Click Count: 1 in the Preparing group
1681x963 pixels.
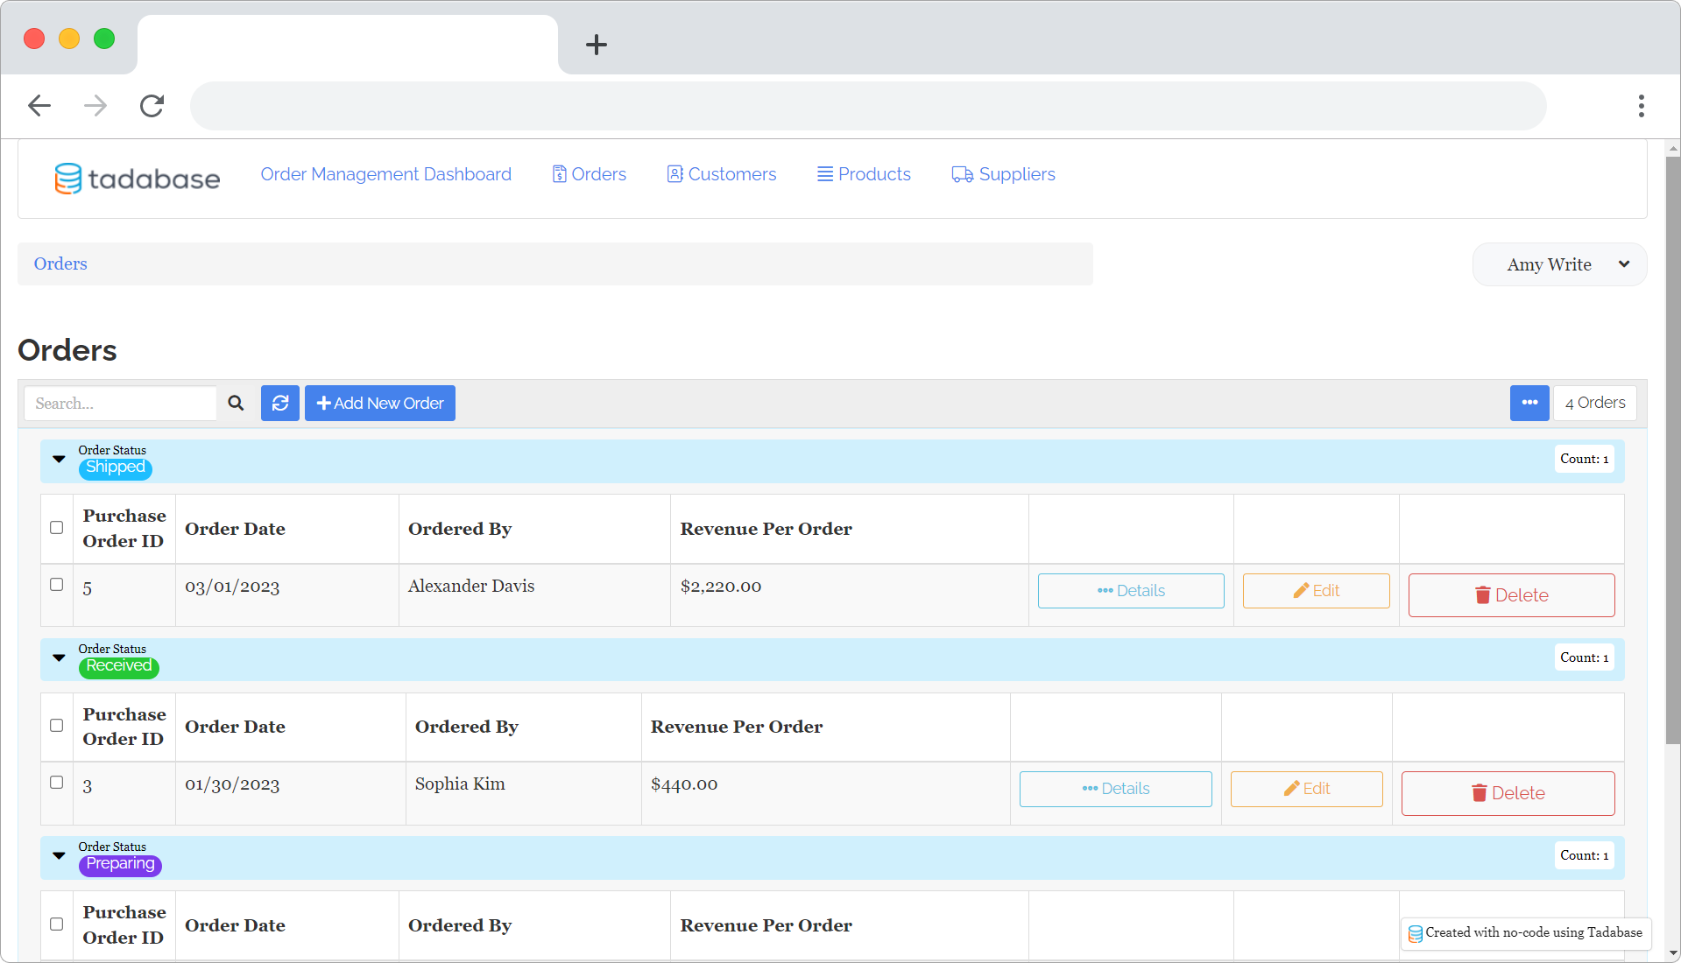pos(1585,855)
